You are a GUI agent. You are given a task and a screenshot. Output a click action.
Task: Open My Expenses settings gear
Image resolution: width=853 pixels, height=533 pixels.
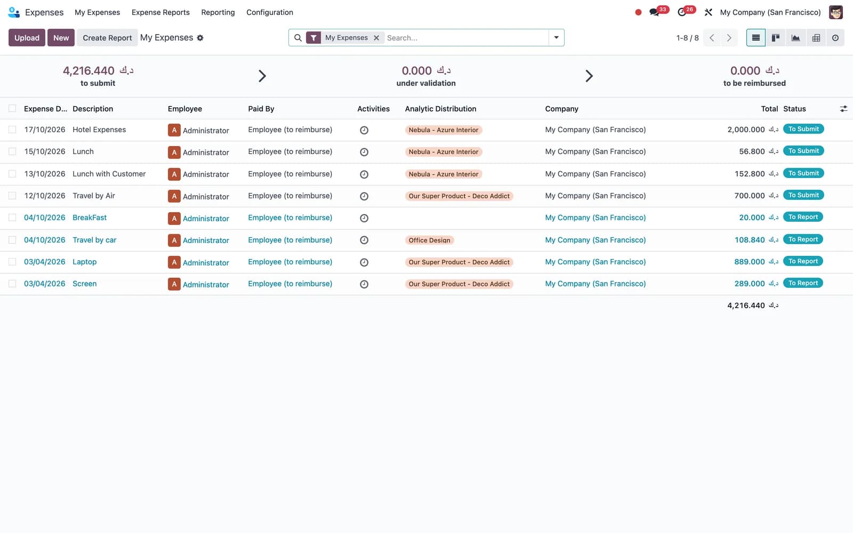(x=200, y=38)
